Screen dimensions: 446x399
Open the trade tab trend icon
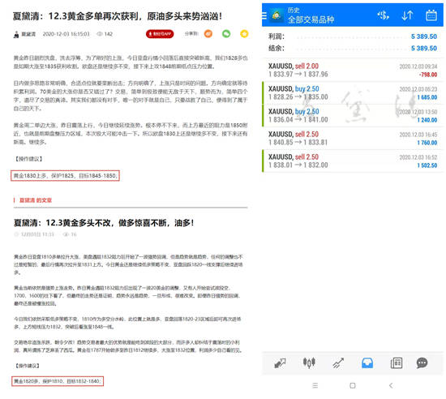click(x=338, y=363)
